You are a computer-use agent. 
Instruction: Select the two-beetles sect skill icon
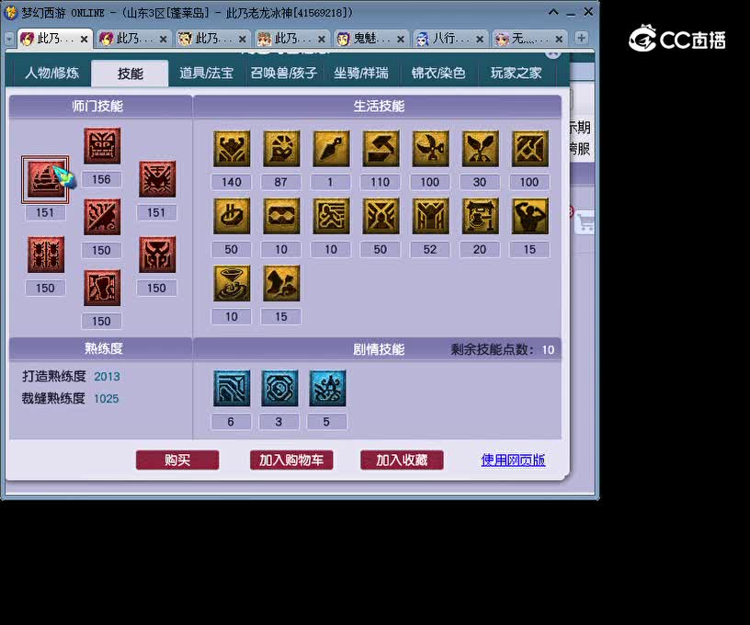coord(45,255)
